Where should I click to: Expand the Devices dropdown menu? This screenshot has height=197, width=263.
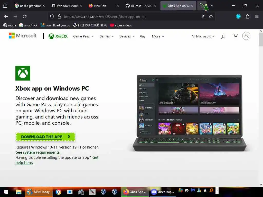pyautogui.click(x=127, y=36)
